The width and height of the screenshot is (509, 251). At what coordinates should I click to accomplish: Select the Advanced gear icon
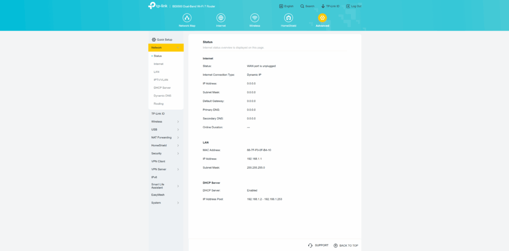tap(322, 18)
